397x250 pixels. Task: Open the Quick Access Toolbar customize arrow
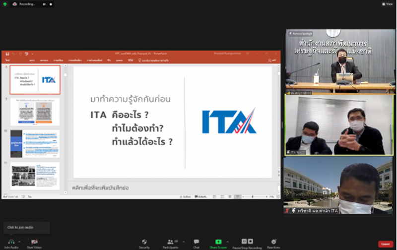point(32,54)
